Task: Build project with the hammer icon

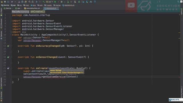Action: pos(44,2)
